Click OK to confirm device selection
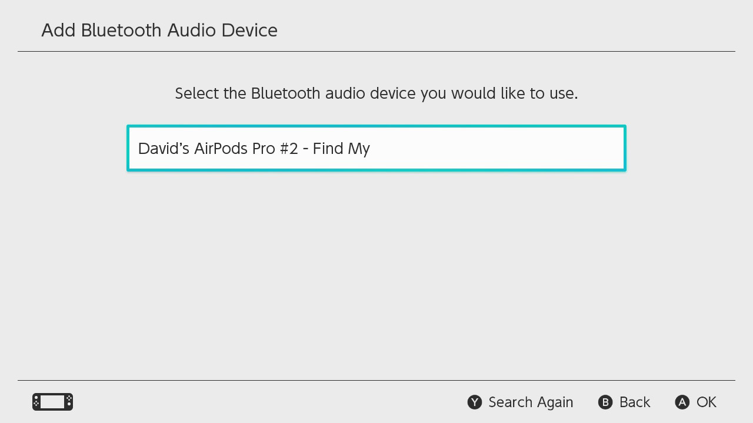Image resolution: width=753 pixels, height=423 pixels. tap(707, 402)
